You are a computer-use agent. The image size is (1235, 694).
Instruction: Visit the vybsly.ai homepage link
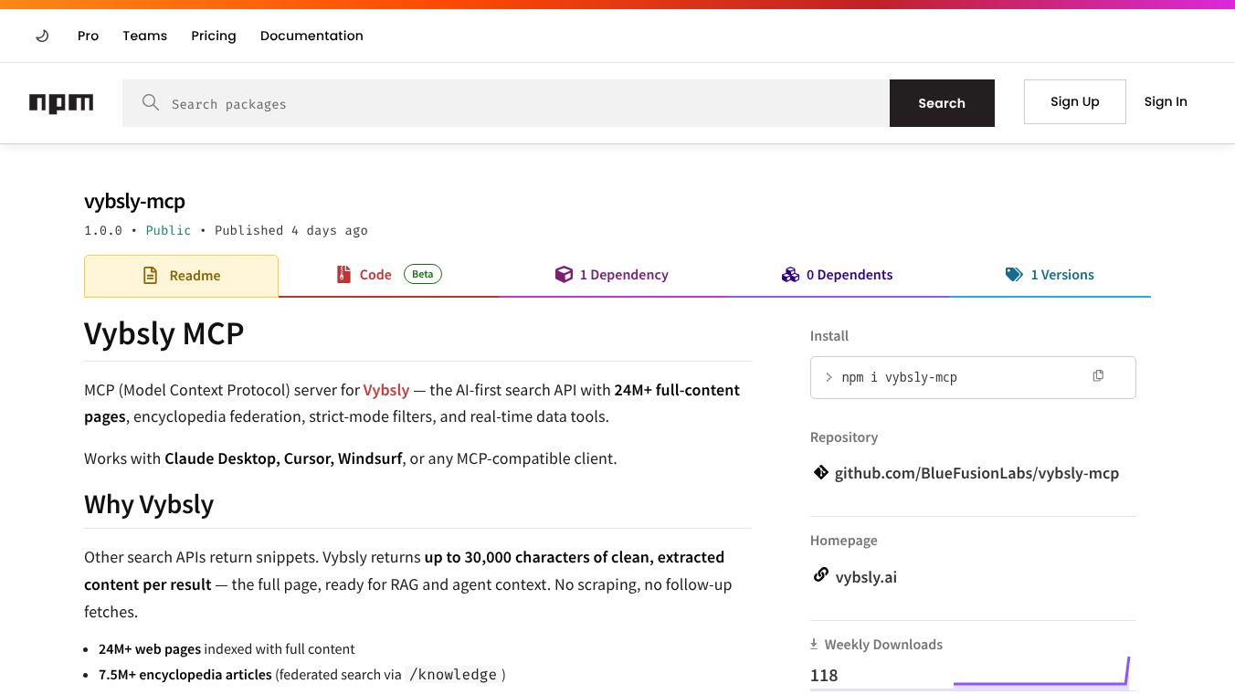[866, 577]
